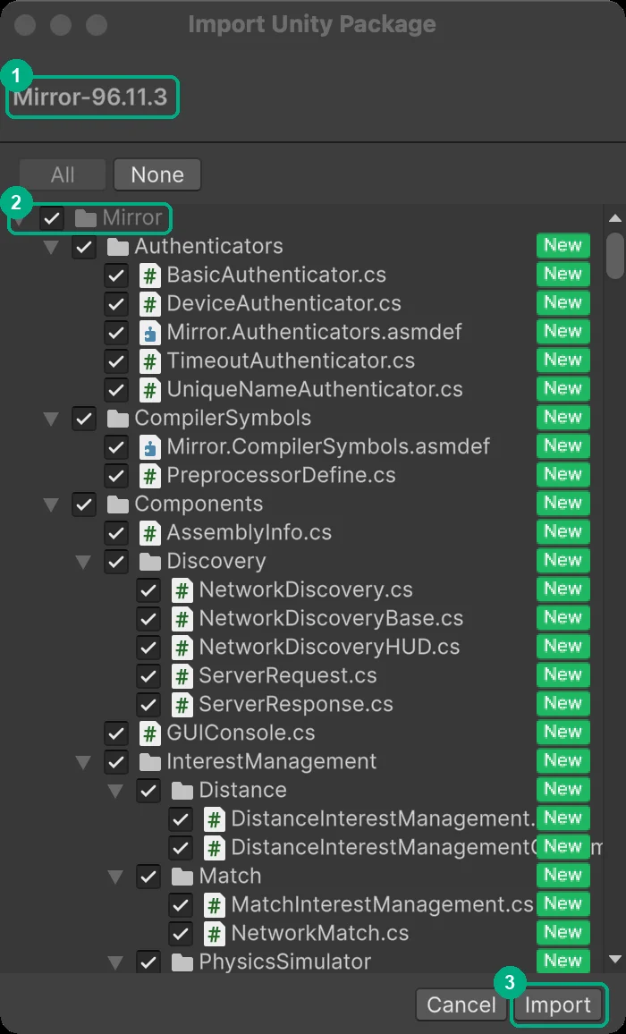Image resolution: width=626 pixels, height=1034 pixels.
Task: Click the folder icon of CompilerSymbols
Action: click(117, 418)
